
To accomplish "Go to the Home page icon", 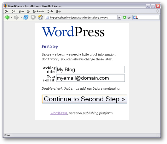I will pyautogui.click(x=40, y=17).
